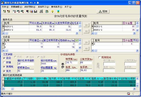
Task: Click the 预测 button
Action: [103, 11]
